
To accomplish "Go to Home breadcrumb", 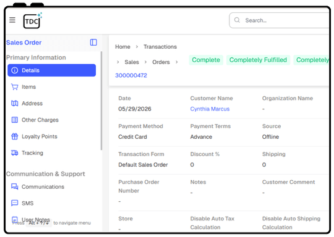I will 122,47.
